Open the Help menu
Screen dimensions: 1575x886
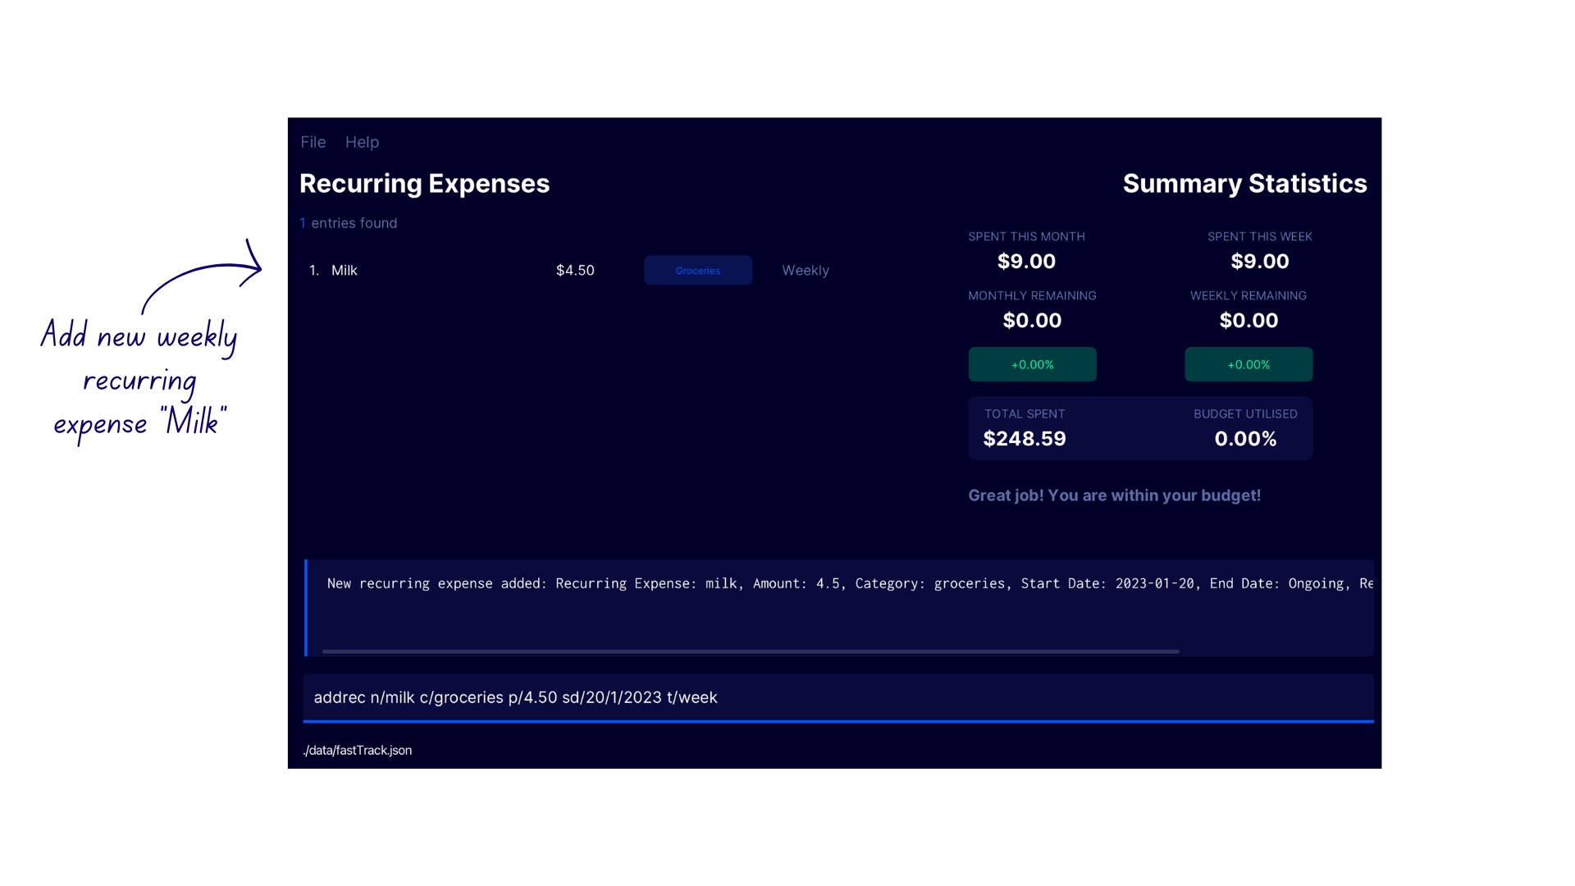coord(362,142)
